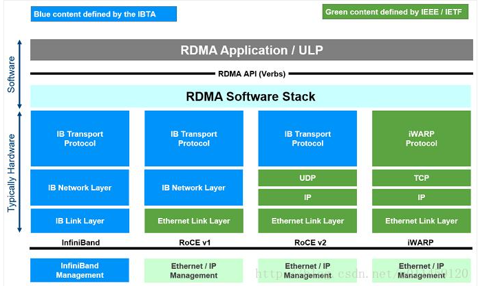Select the RDMA Software Stack block

pyautogui.click(x=250, y=96)
